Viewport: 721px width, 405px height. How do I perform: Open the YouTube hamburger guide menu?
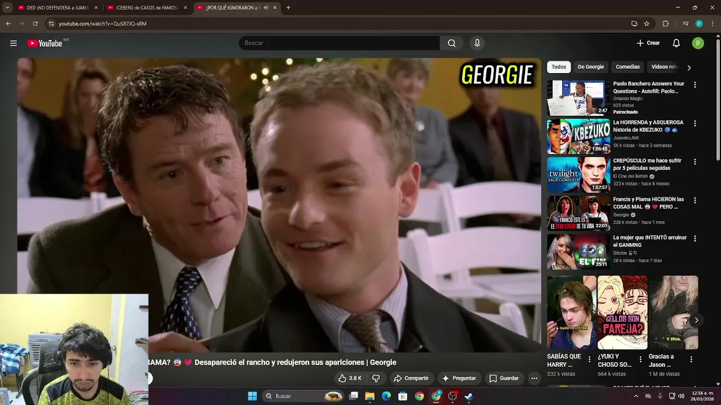14,43
